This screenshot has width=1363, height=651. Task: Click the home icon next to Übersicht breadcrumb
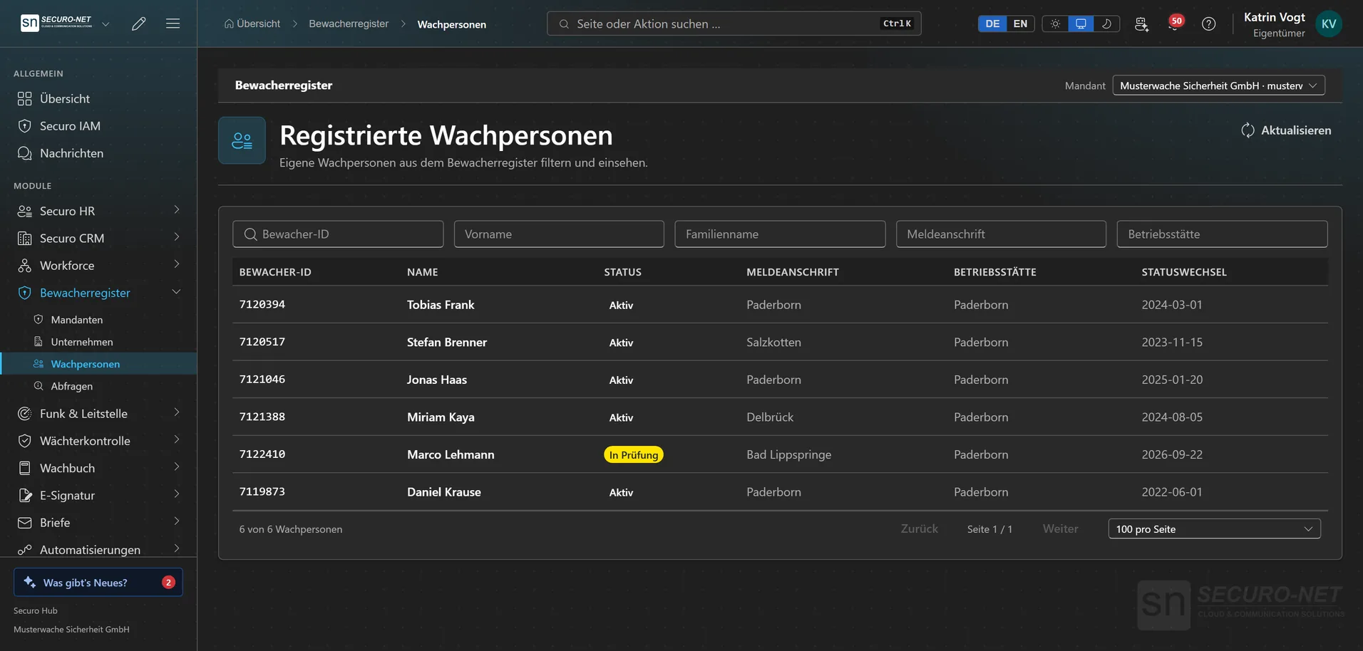click(x=229, y=24)
